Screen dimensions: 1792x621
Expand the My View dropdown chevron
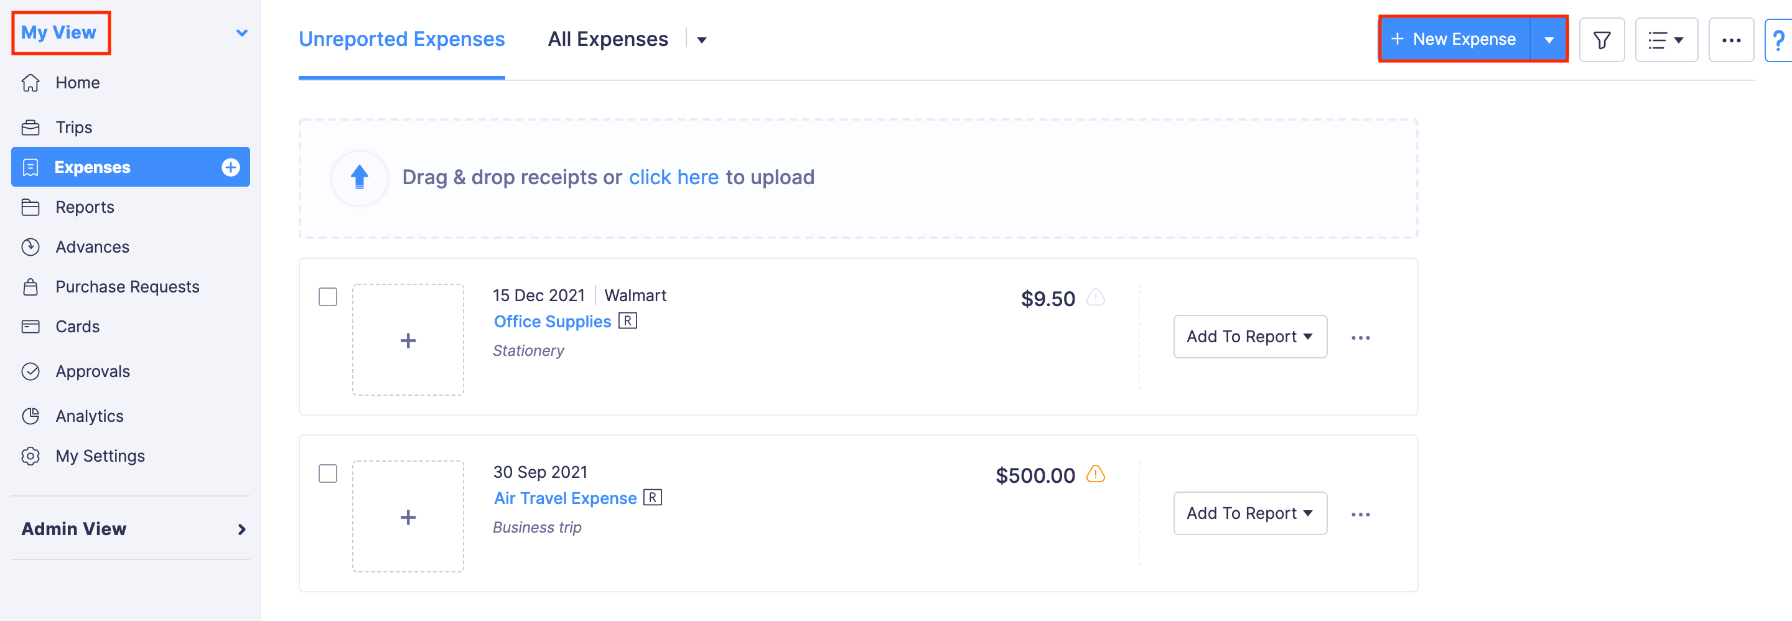click(x=241, y=32)
